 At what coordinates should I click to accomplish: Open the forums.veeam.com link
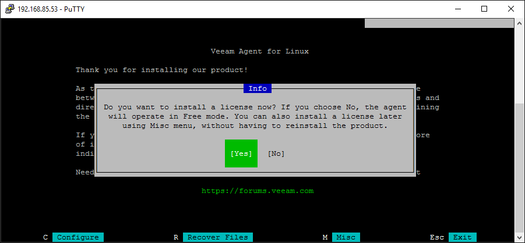(258, 191)
